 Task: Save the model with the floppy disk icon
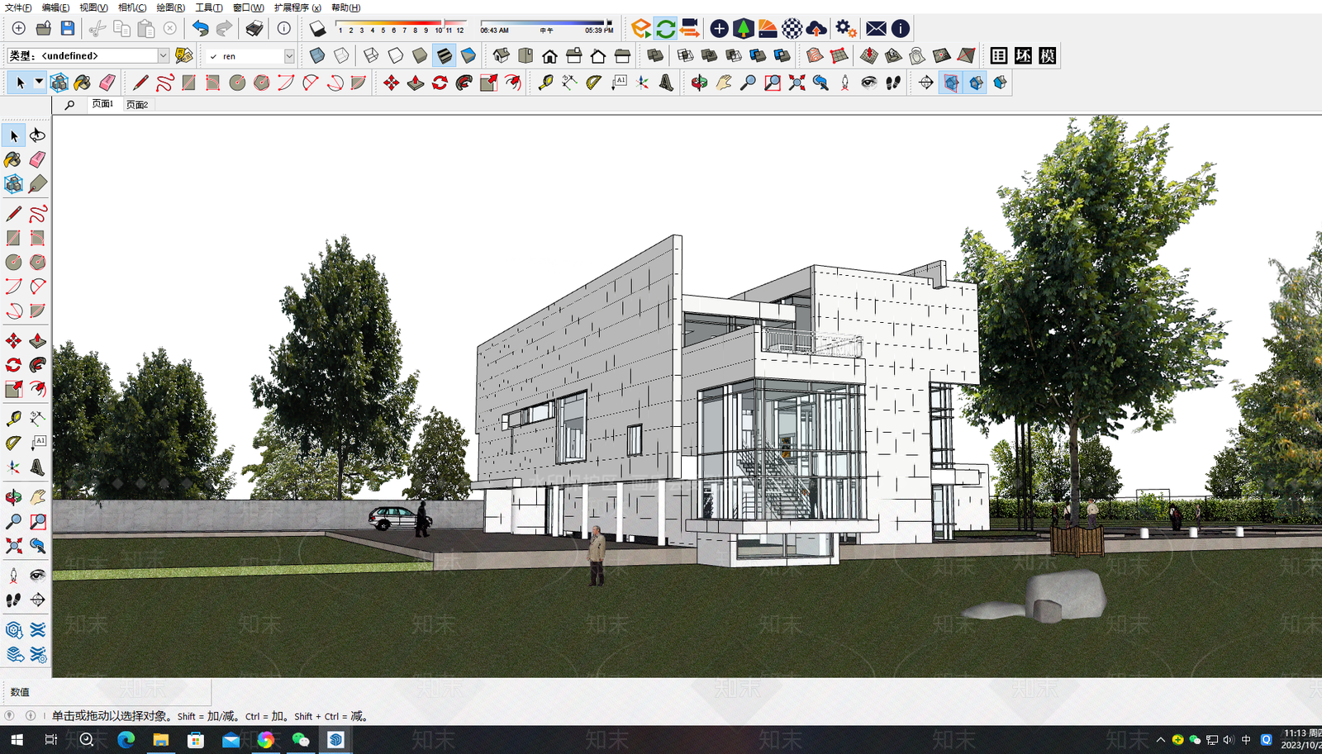point(68,28)
